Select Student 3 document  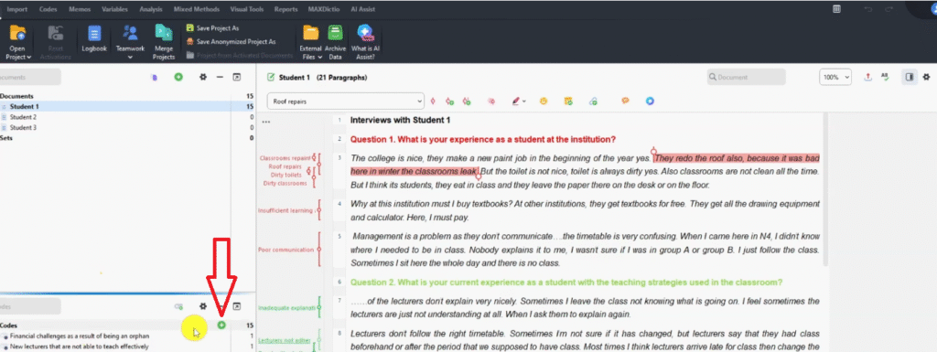point(127,128)
